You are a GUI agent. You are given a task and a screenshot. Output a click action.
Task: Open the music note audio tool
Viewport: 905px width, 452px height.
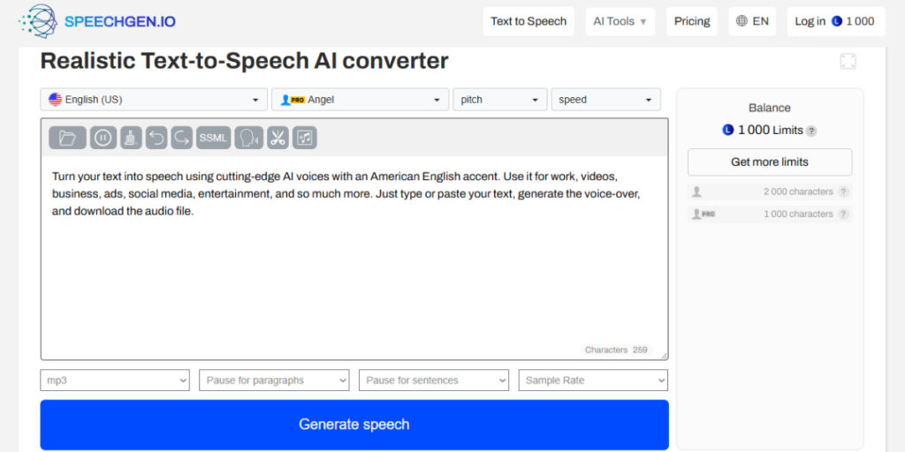click(304, 138)
